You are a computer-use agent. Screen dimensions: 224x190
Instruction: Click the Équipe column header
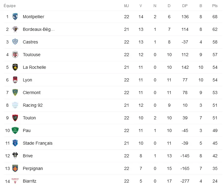pos(10,6)
